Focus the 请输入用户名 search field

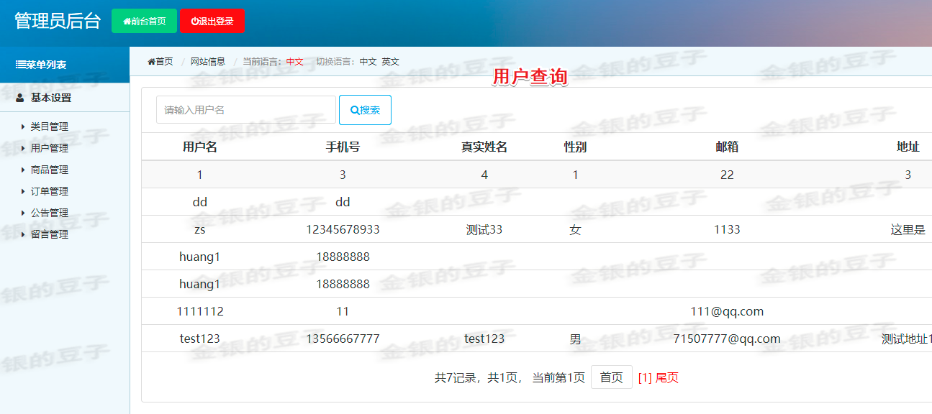[x=246, y=110]
